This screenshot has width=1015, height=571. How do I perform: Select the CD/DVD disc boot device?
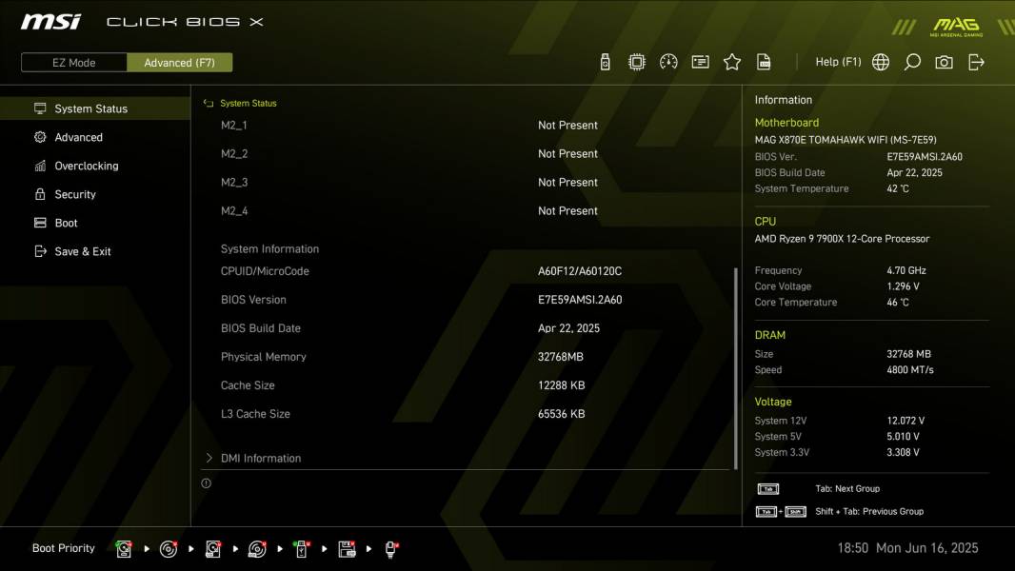click(169, 549)
